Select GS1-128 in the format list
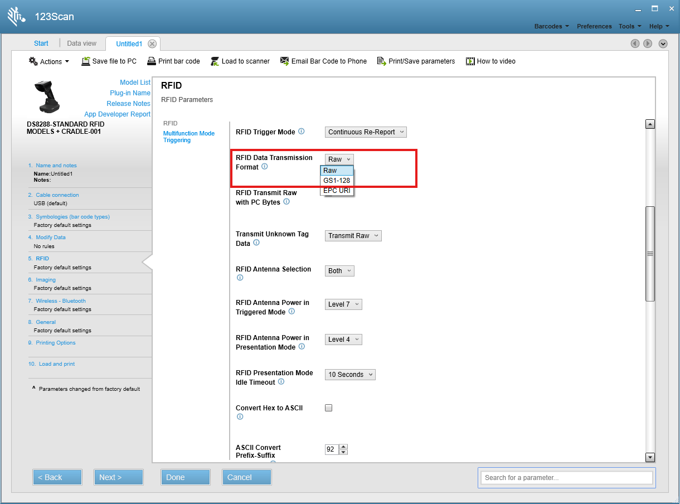 [337, 181]
